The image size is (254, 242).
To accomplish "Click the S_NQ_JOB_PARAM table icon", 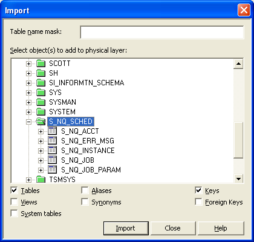I will [53, 170].
